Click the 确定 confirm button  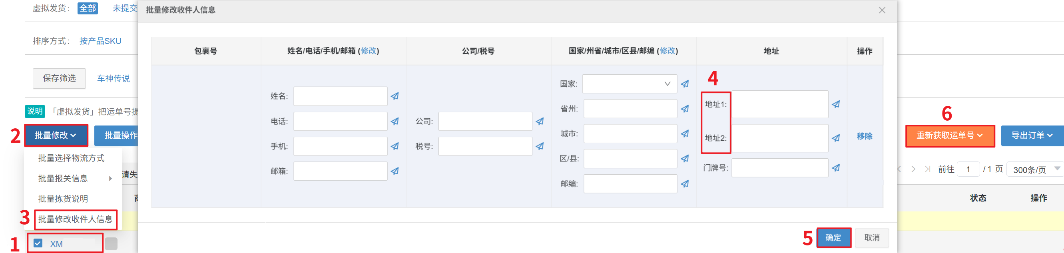[x=833, y=238]
